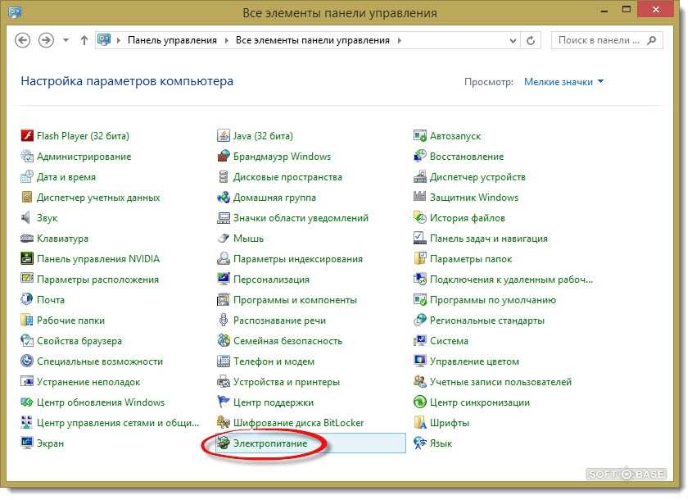Open the Программы и компоненты link

295,300
